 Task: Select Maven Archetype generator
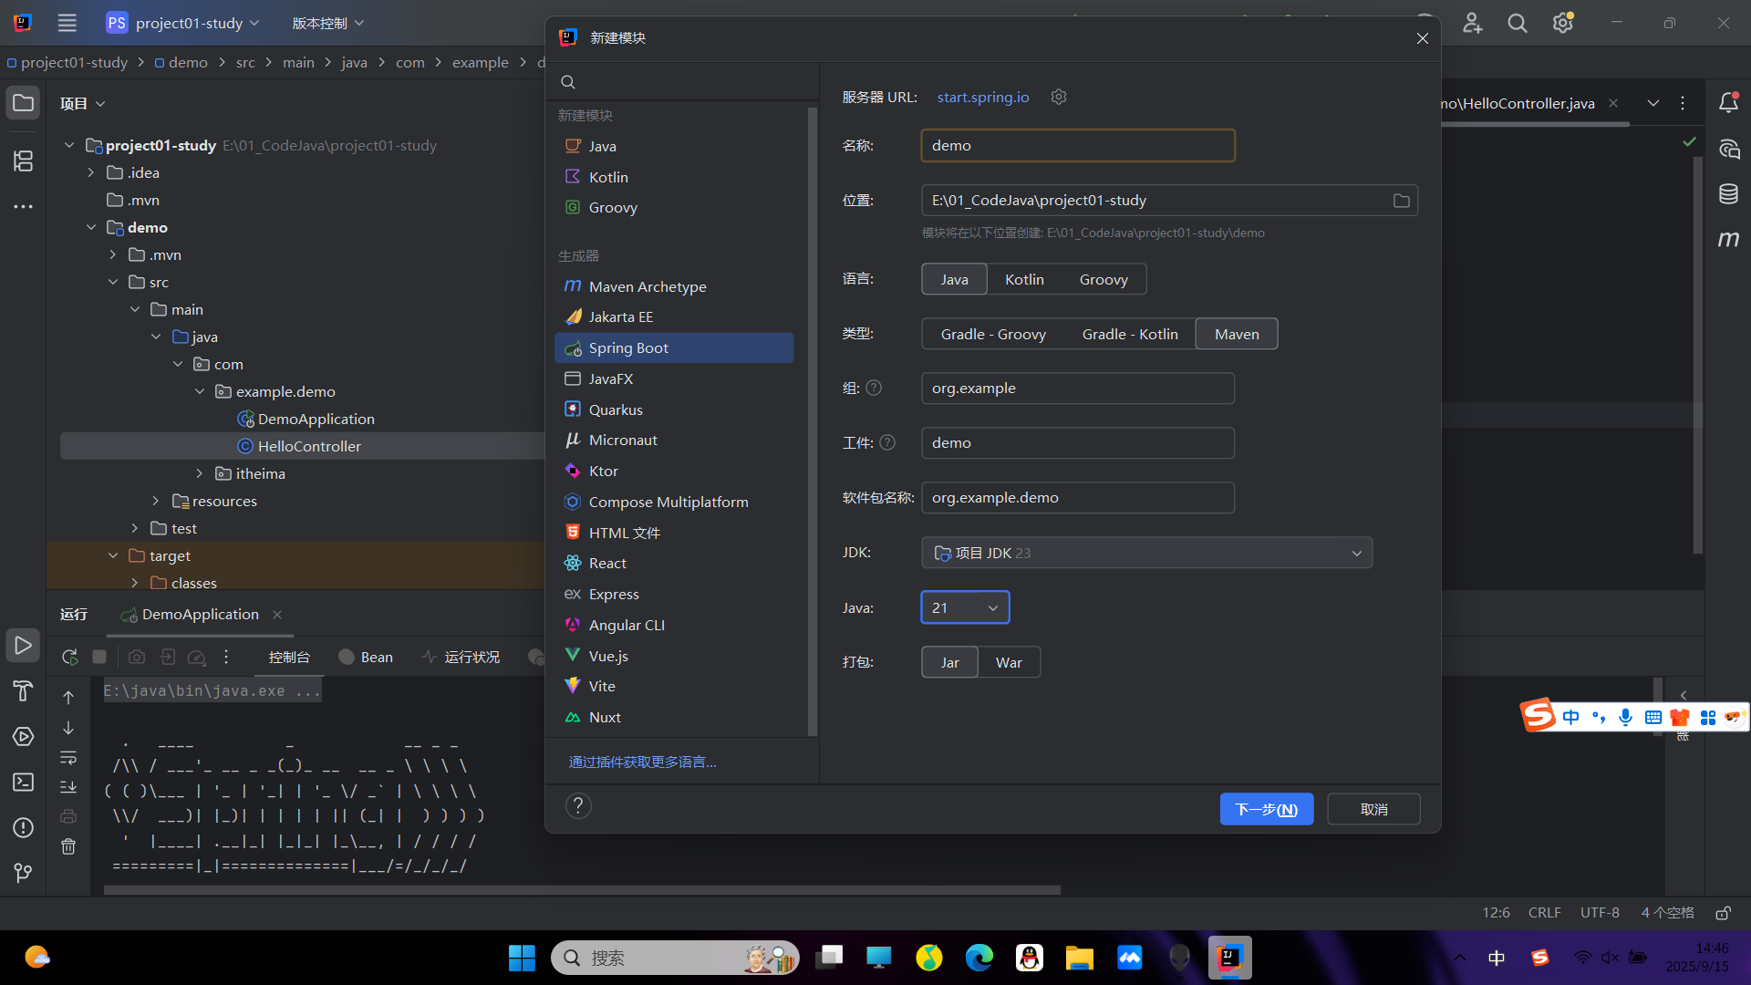[x=647, y=286]
